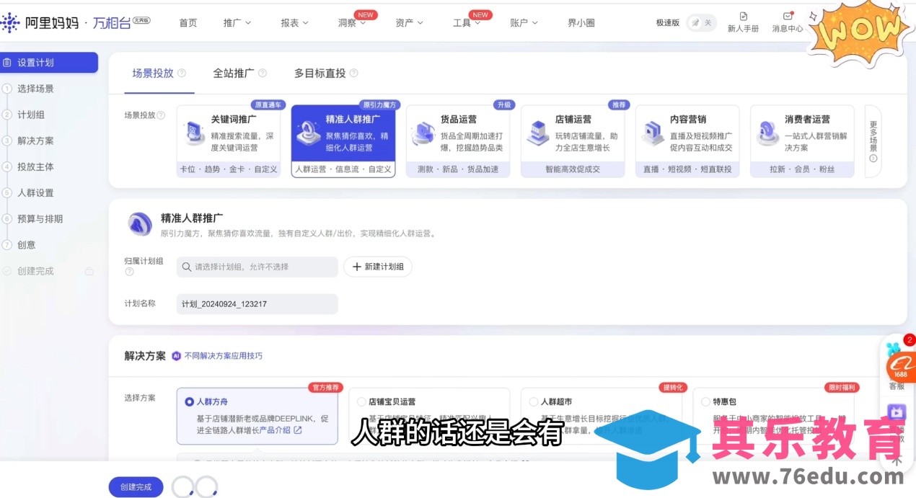Select the 人群超市 solution radio button
Viewport: 916px width, 498px height.
tap(534, 401)
